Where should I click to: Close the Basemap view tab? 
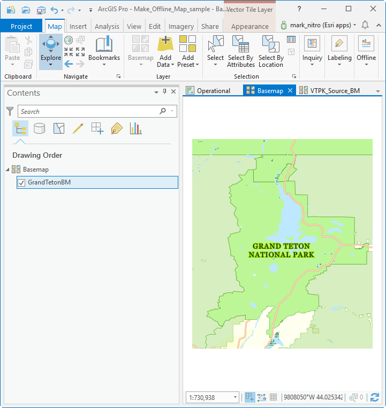[290, 90]
